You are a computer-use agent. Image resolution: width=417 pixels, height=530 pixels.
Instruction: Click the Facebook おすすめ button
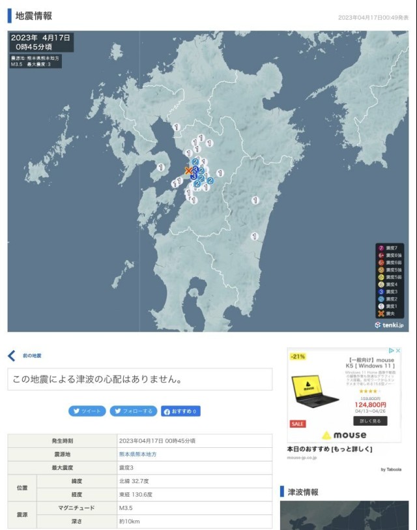[180, 411]
